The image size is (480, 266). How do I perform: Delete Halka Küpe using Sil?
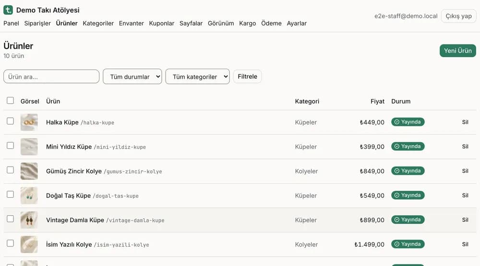coord(465,122)
